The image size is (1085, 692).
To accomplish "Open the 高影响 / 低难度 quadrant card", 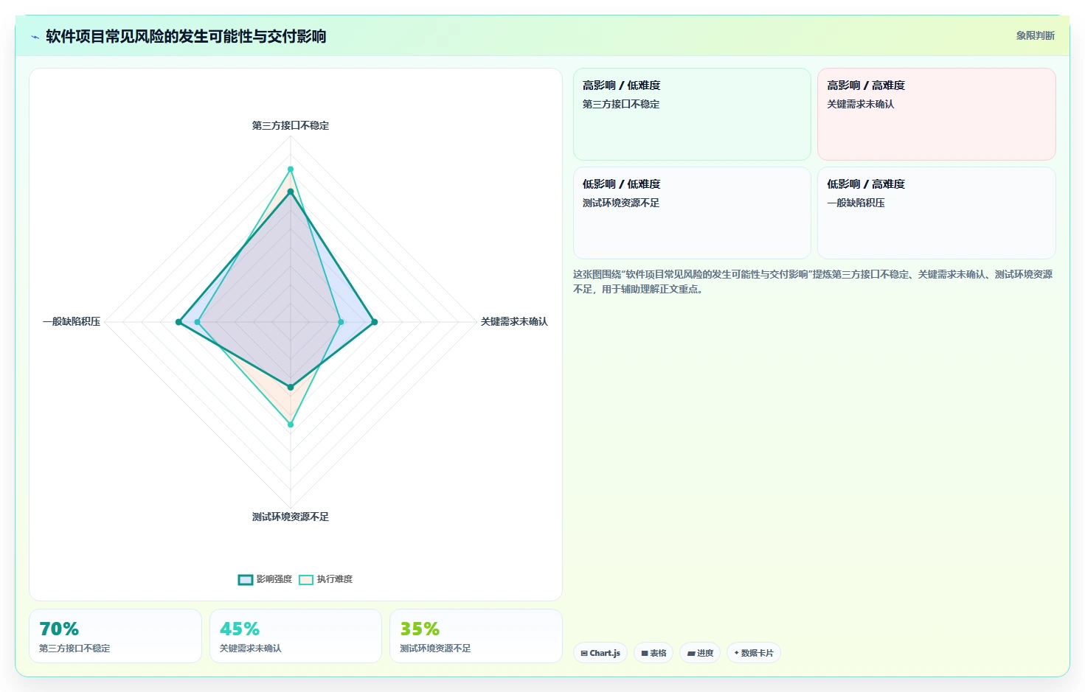I will 692,114.
